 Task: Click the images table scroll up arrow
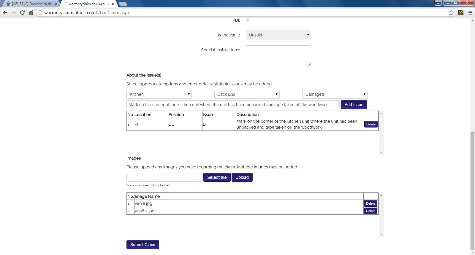381,195
